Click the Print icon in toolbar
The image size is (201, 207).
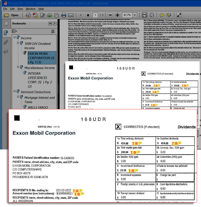click(63, 15)
